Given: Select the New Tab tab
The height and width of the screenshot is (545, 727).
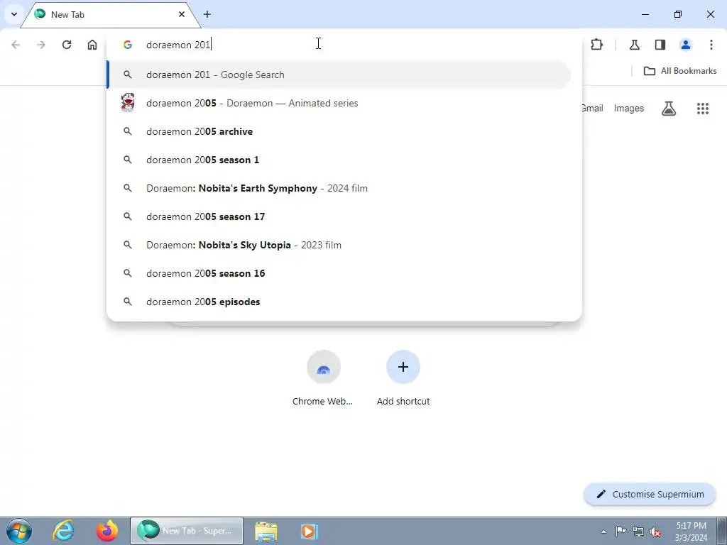Looking at the screenshot, I should [x=110, y=15].
